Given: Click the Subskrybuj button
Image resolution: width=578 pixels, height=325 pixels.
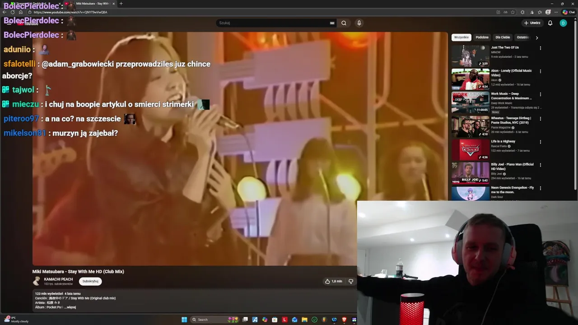Looking at the screenshot, I should click(x=90, y=281).
